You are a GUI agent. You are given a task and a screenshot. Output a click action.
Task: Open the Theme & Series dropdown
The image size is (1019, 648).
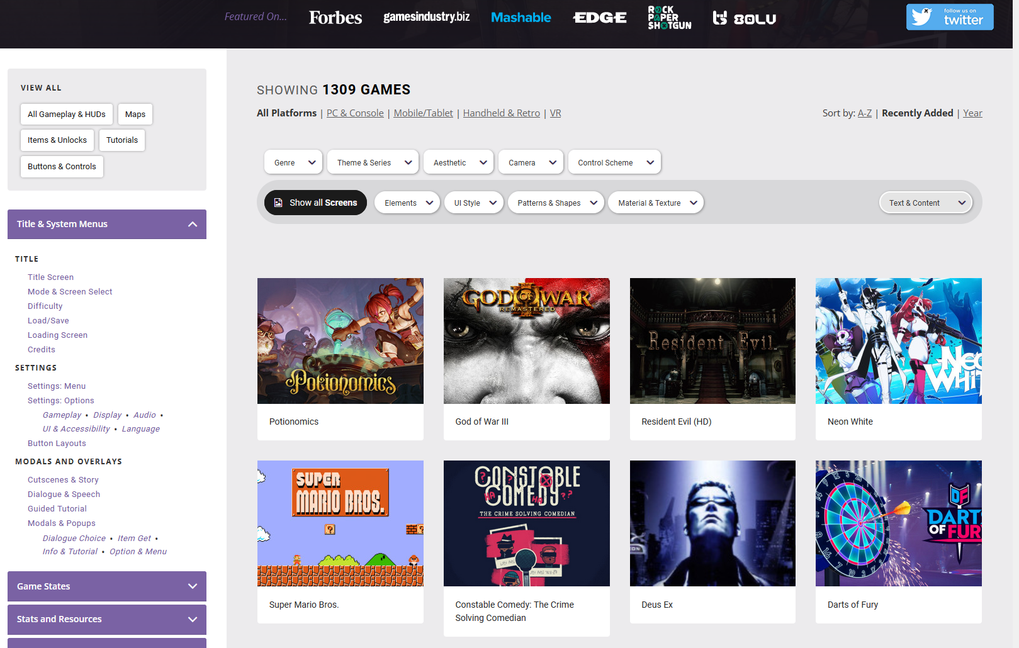point(373,162)
